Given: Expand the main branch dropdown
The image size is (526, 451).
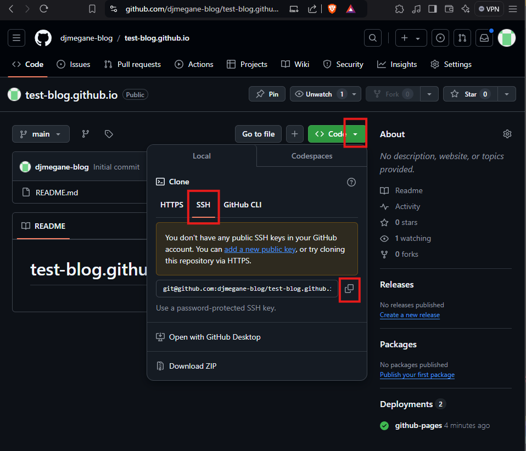Looking at the screenshot, I should pos(41,134).
